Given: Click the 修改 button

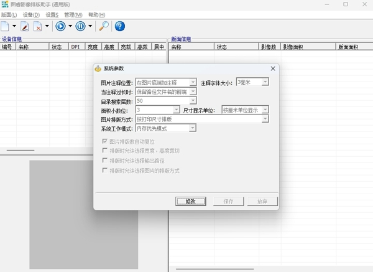Looking at the screenshot, I should pos(190,202).
